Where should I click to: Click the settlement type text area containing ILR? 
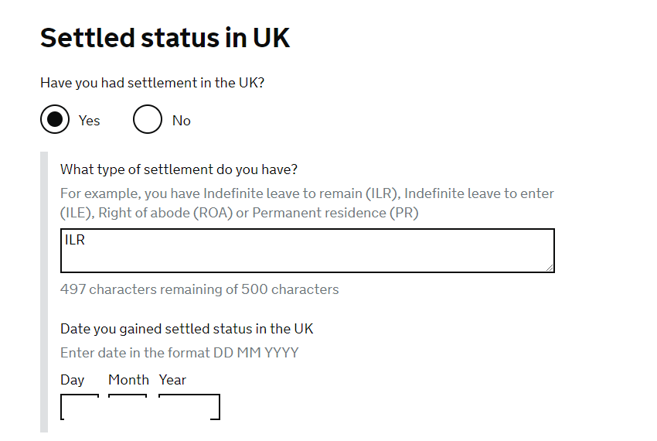click(x=307, y=251)
